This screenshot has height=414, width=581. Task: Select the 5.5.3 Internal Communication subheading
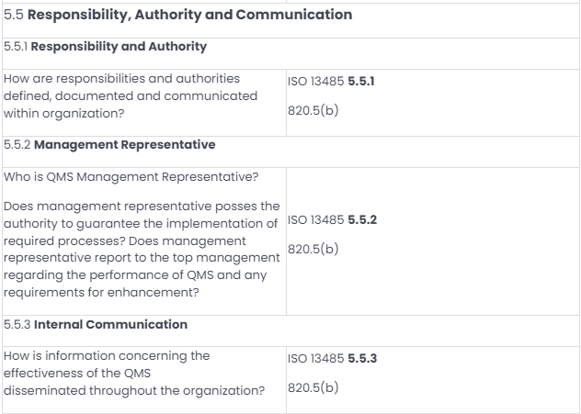point(96,324)
